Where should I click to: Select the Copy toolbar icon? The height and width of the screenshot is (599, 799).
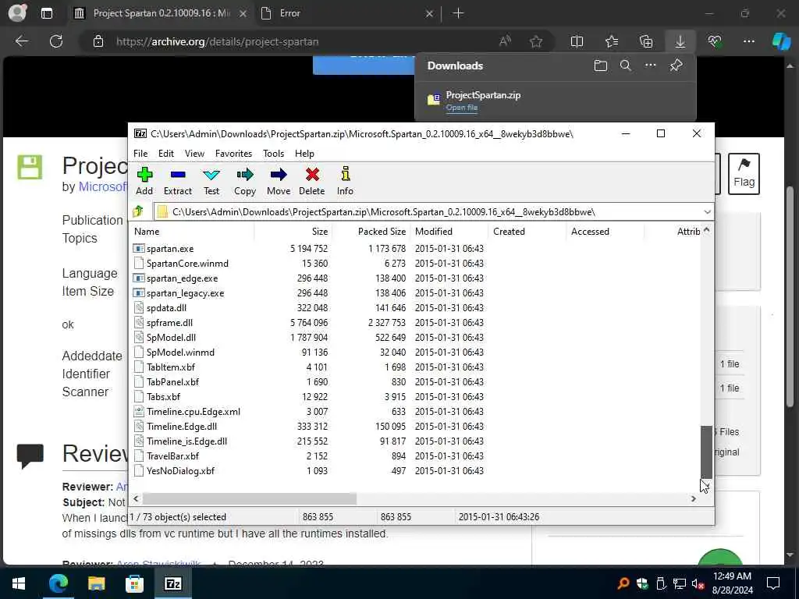[244, 181]
